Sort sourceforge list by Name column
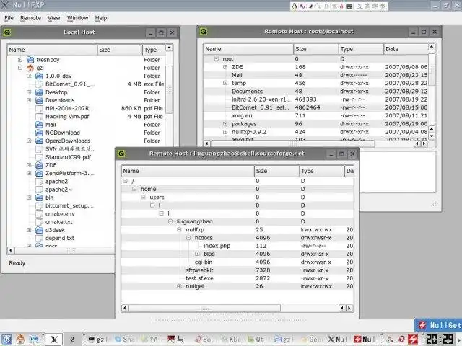This screenshot has height=346, width=462. [x=188, y=171]
